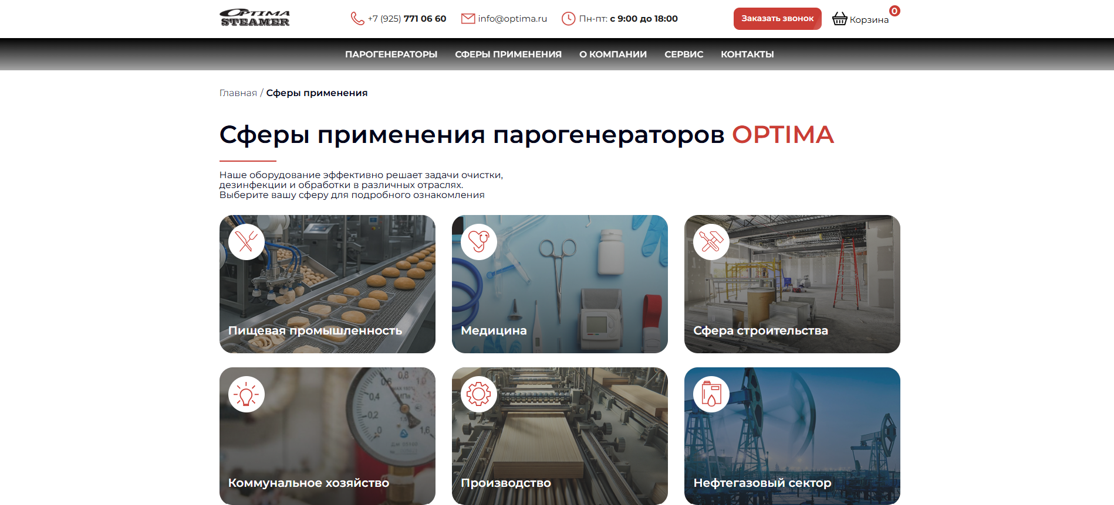Open the shopping basket icon
The image size is (1114, 505).
(x=840, y=19)
